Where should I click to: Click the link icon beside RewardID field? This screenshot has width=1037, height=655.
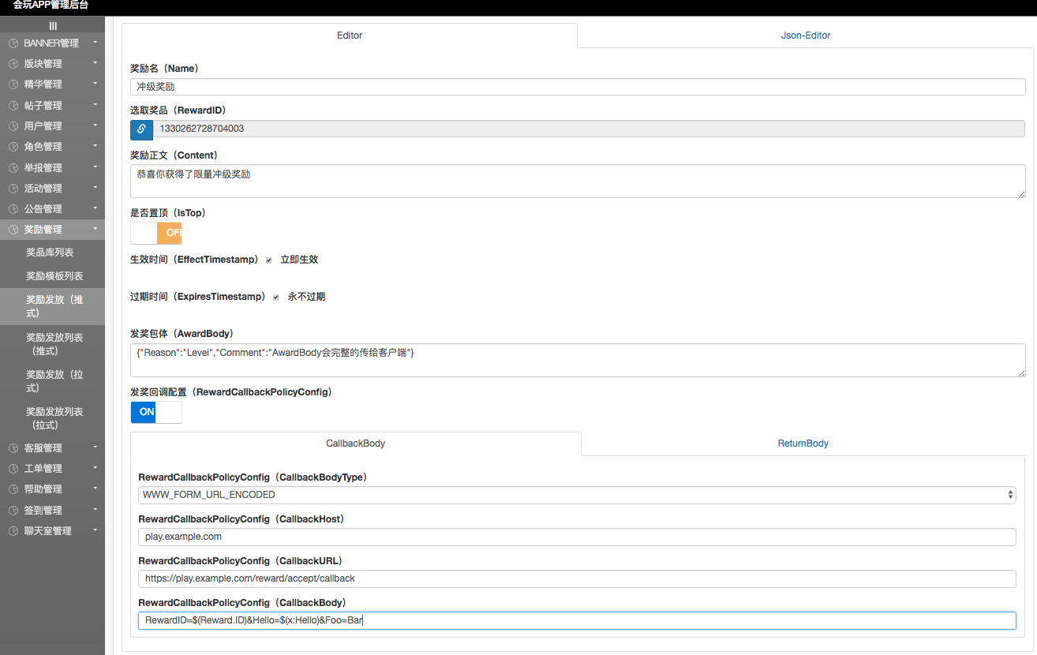click(x=141, y=129)
